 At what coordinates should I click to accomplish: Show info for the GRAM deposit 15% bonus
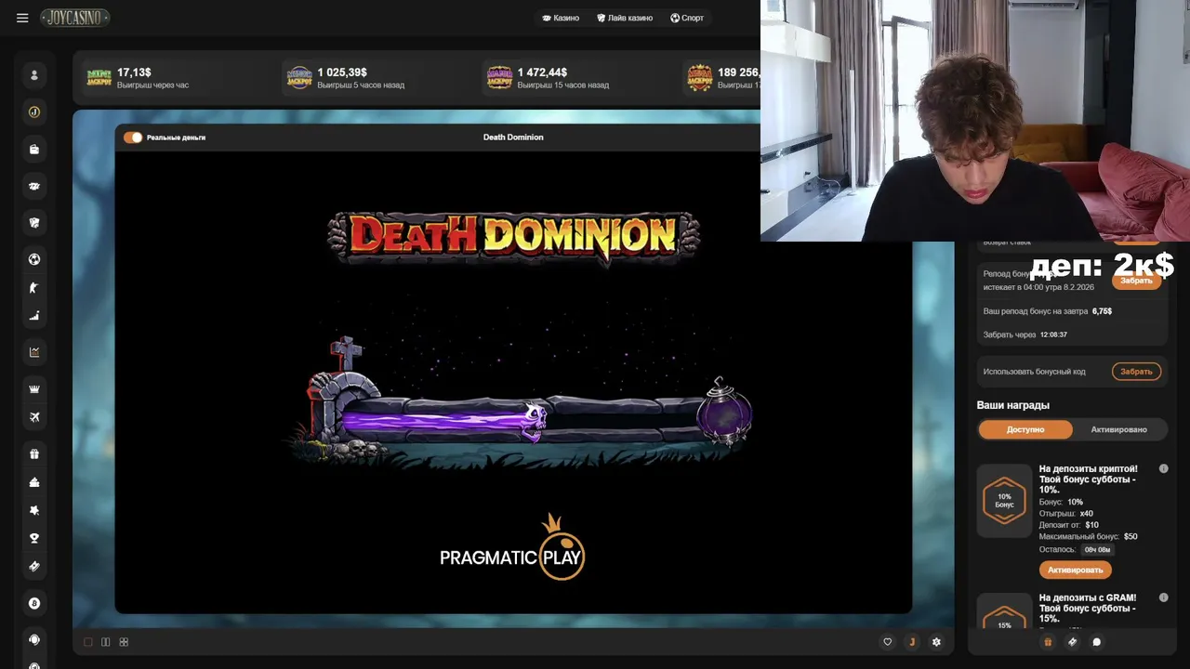coord(1163,597)
